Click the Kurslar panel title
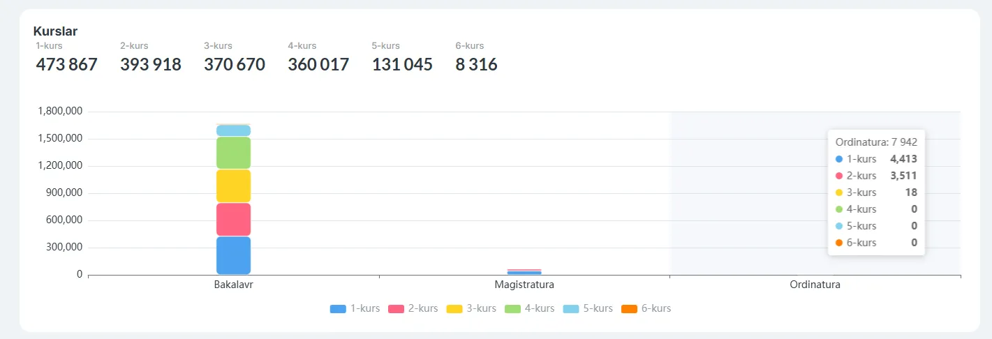The image size is (992, 339). pos(55,31)
